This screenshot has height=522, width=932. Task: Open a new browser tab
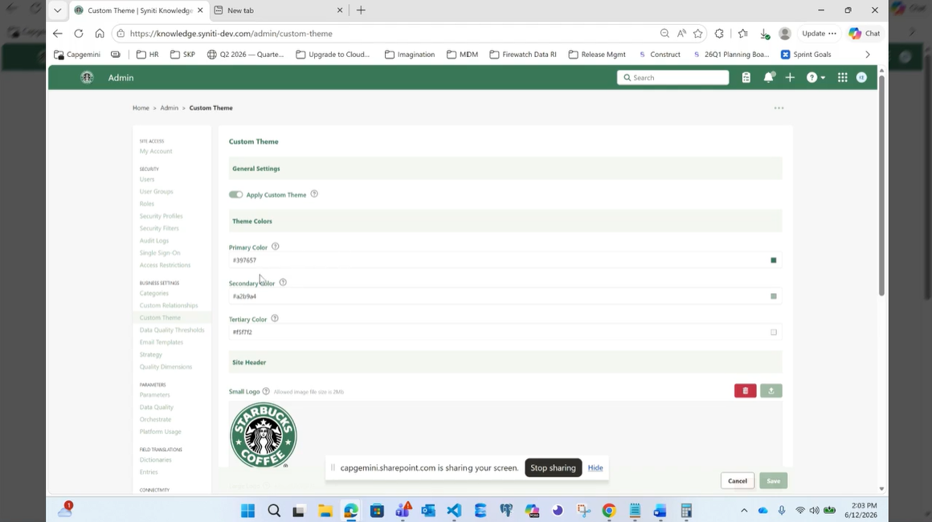coord(361,10)
